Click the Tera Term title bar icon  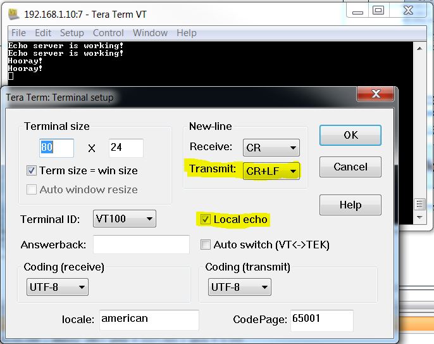coord(13,14)
